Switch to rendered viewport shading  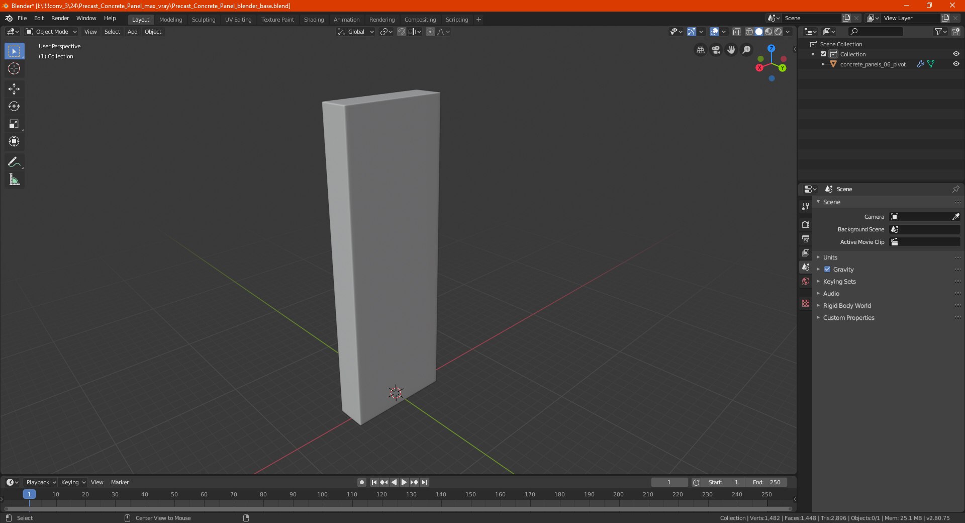coord(778,32)
